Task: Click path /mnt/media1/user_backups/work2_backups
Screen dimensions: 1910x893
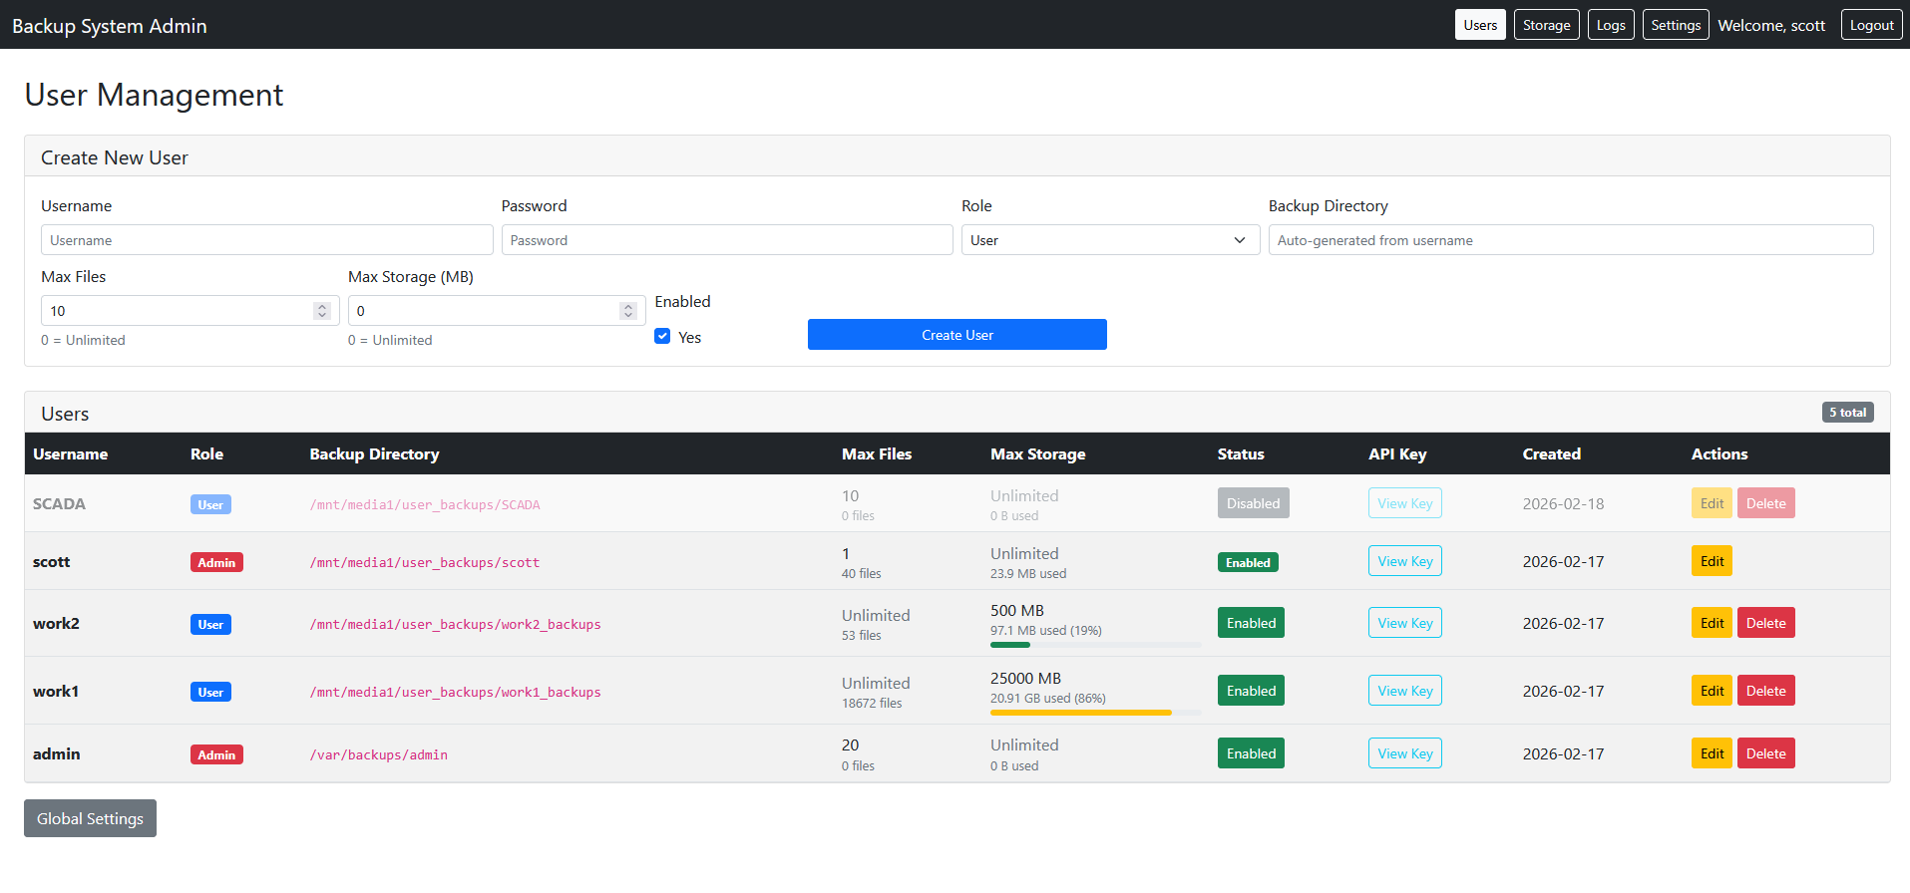Action: [x=455, y=624]
